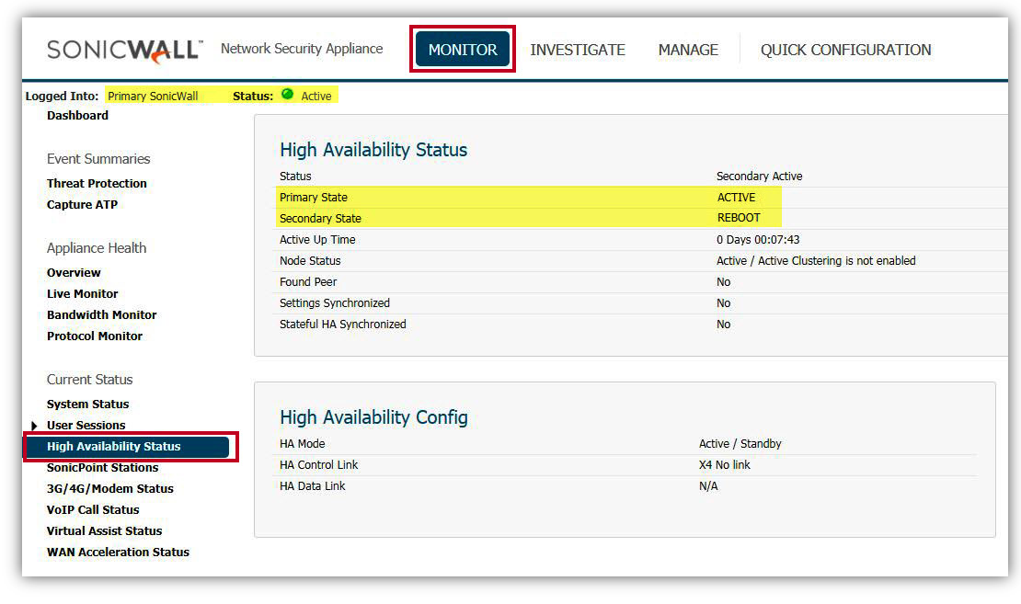The image size is (1021, 604).
Task: Open Threat Protection summary
Action: [97, 184]
